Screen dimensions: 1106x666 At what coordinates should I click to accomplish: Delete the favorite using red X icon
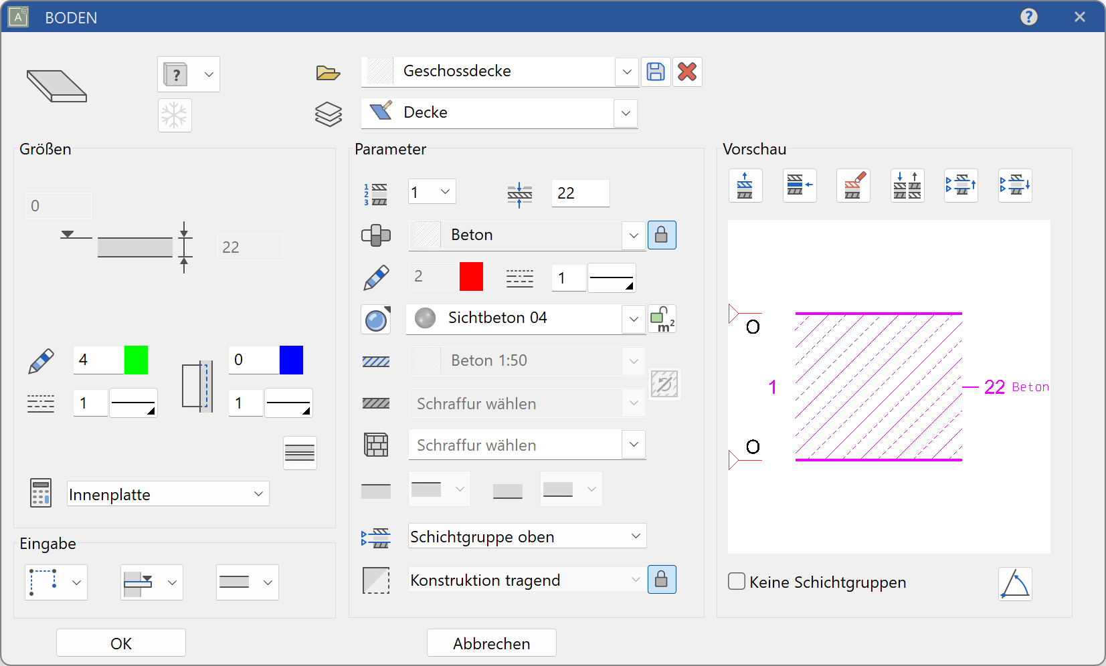686,72
